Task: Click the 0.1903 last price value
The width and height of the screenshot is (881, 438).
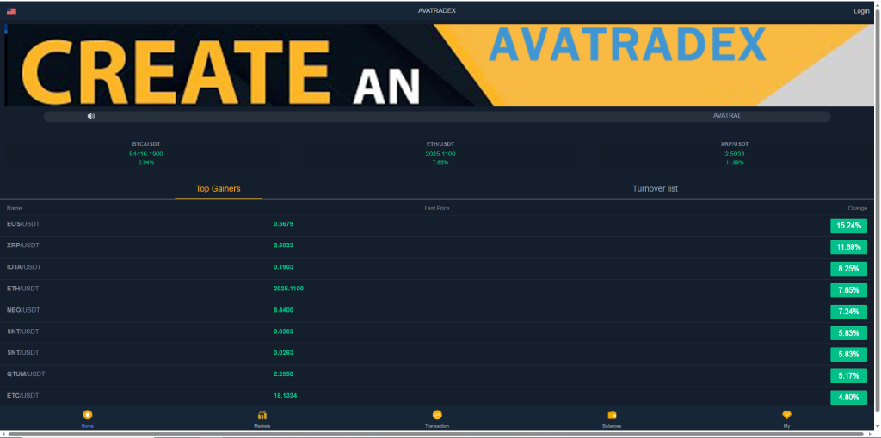Action: tap(283, 267)
